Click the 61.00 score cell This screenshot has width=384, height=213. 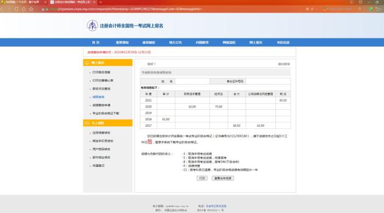tap(166, 119)
